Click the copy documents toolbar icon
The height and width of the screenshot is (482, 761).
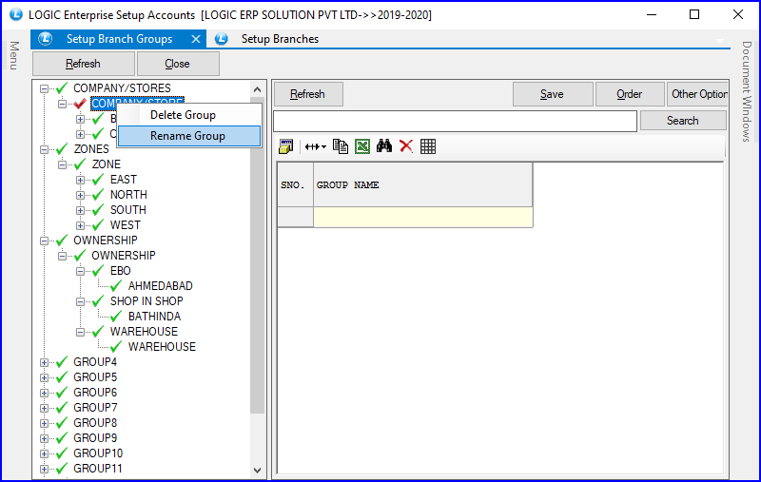[341, 146]
